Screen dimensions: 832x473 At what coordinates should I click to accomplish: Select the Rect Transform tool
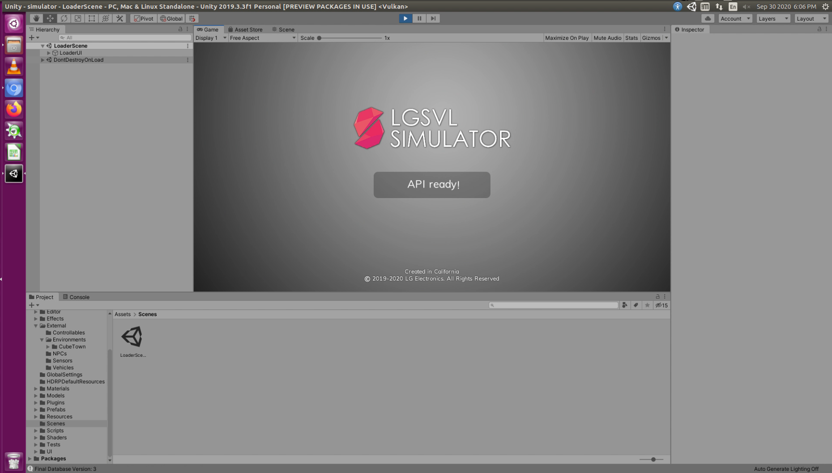91,18
